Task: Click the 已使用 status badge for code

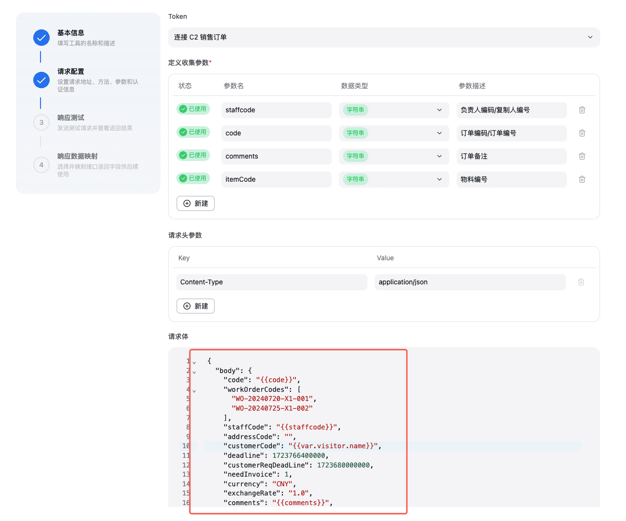Action: (x=193, y=132)
